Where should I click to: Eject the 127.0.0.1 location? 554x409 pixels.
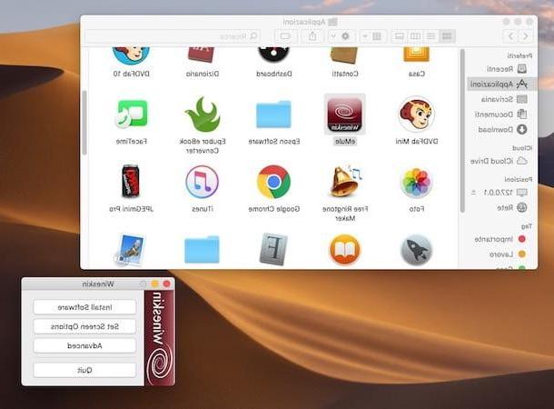tap(473, 193)
